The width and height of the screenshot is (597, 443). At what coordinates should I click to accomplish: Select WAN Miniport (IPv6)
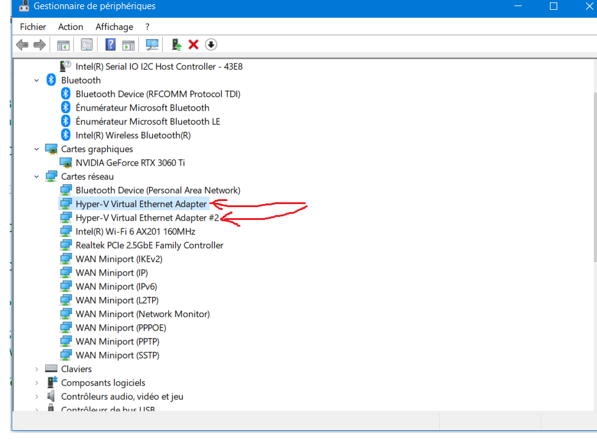[116, 287]
